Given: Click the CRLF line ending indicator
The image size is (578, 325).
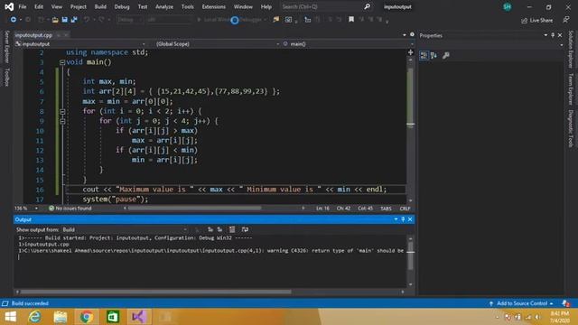Looking at the screenshot, I should click(406, 209).
